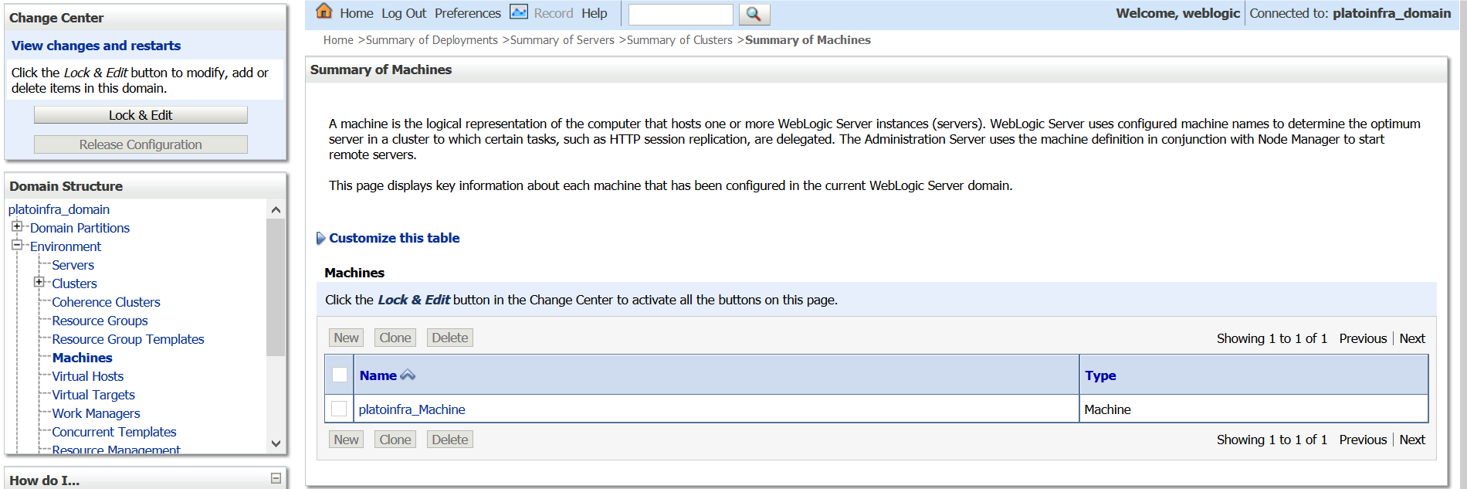Open the Environment tree item

pos(66,246)
